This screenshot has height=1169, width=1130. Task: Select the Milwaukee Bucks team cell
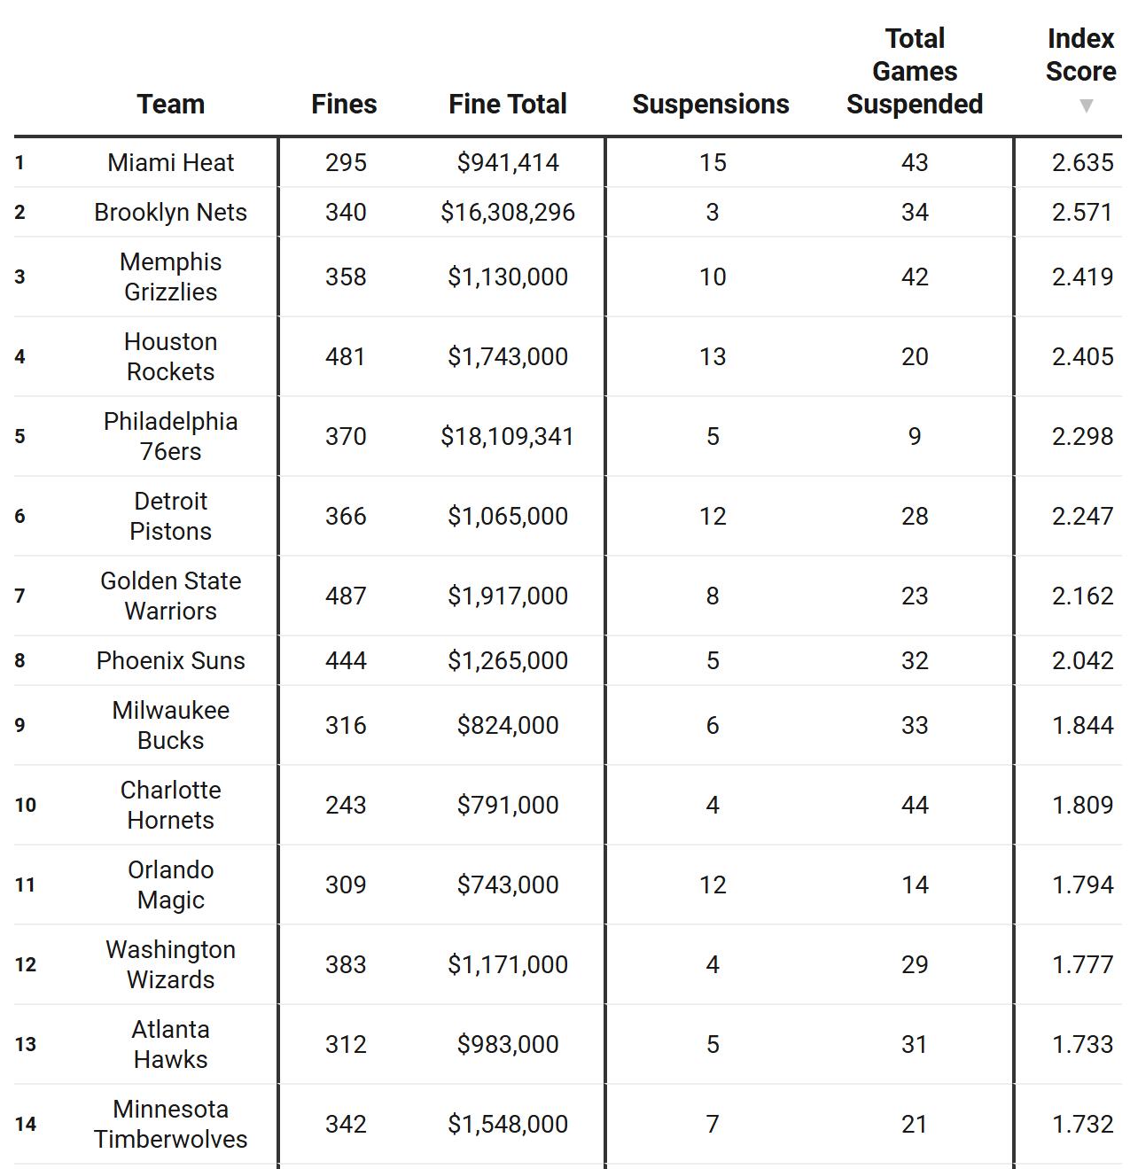(170, 725)
